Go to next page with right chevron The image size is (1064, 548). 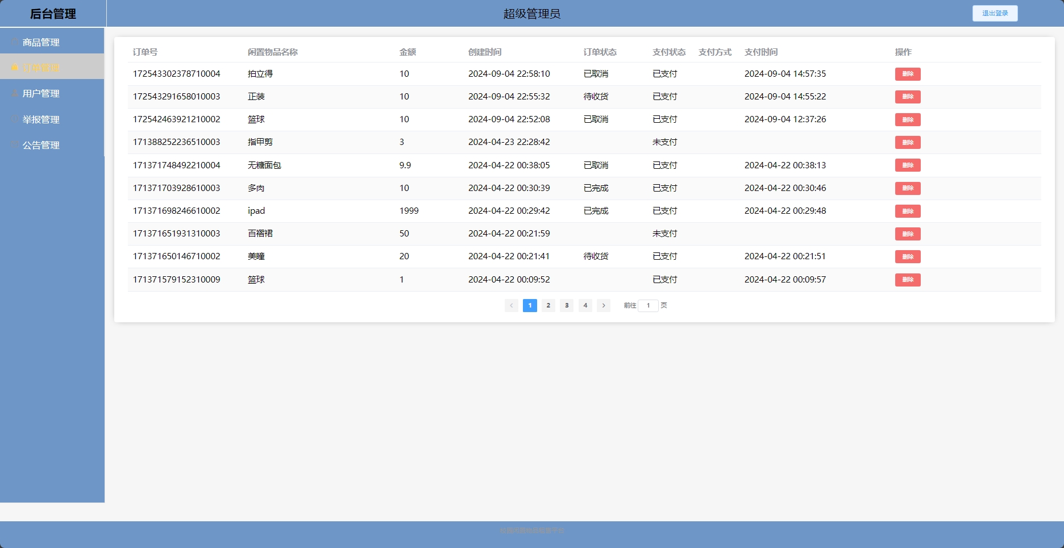click(603, 305)
